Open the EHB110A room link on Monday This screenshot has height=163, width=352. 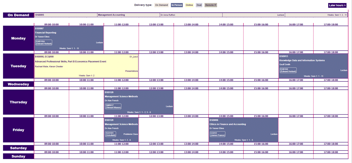pyautogui.click(x=44, y=42)
